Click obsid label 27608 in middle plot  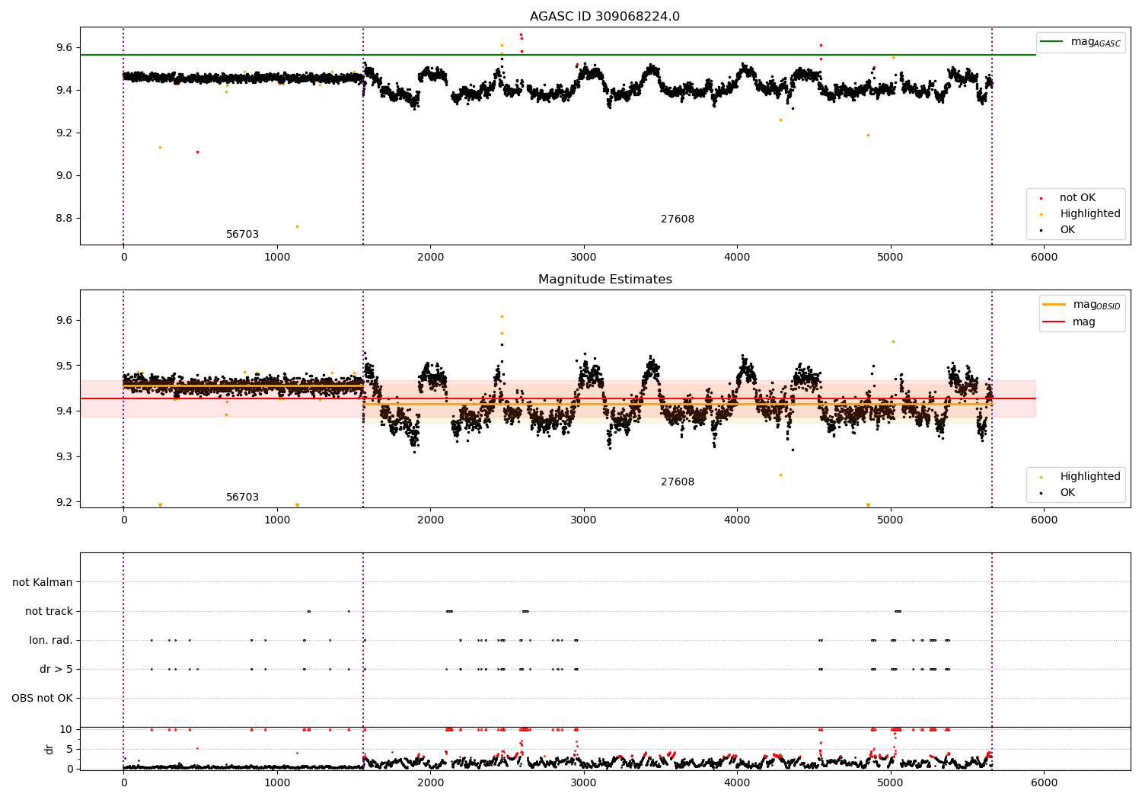pyautogui.click(x=677, y=482)
